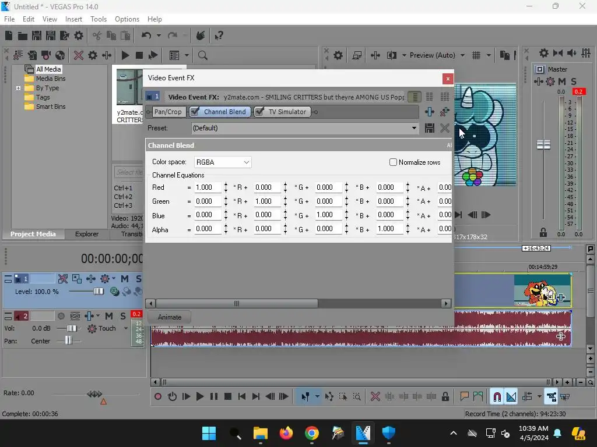Show preview overlays grid icon
The image size is (597, 447).
coord(476,55)
